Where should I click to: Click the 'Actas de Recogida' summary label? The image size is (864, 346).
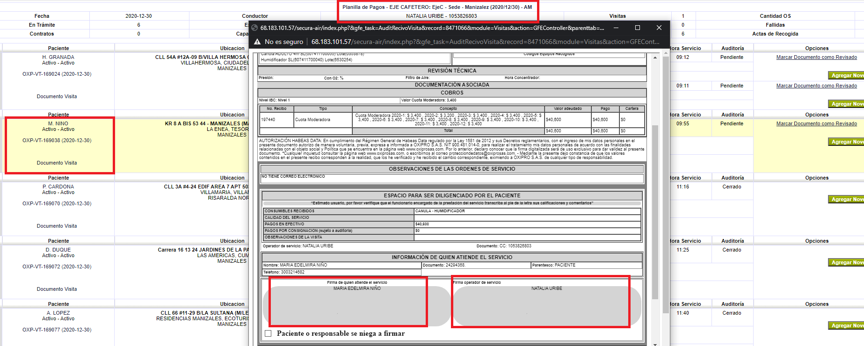pos(775,34)
